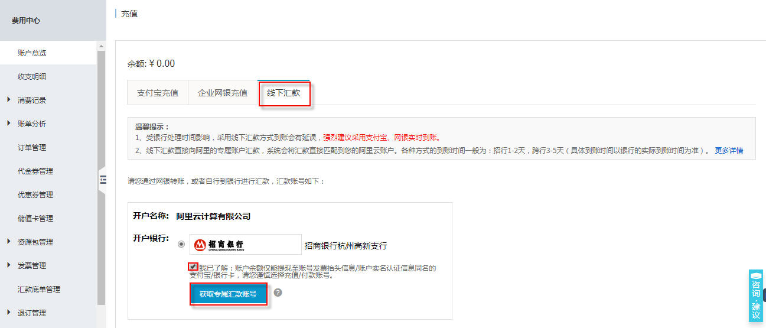Select the 招商银行 radio button

[x=181, y=244]
